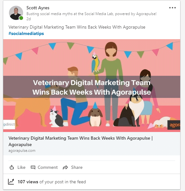Viewport: 185px width, 191px height.
Task: Click the Comment button label
Action: click(47, 167)
